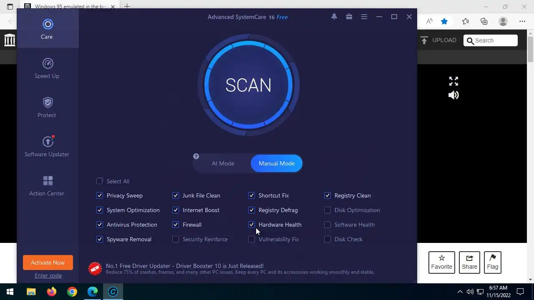Click the UPLOAD link in the browser page
This screenshot has height=300, width=534.
[x=438, y=40]
